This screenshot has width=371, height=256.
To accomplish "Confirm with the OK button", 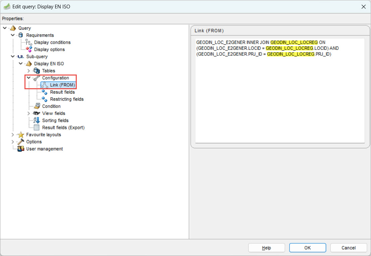I will pyautogui.click(x=308, y=248).
